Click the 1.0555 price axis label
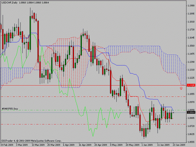Viewport: 196px width, 147px height. pos(191,142)
